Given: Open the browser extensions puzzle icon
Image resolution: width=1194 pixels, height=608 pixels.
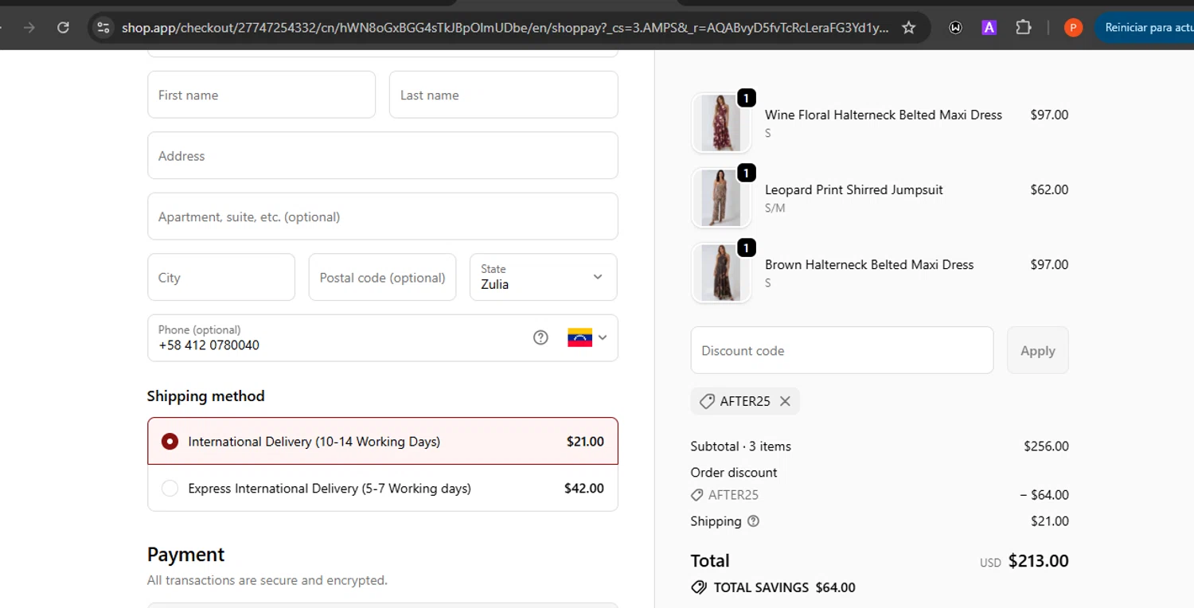Looking at the screenshot, I should (x=1023, y=28).
